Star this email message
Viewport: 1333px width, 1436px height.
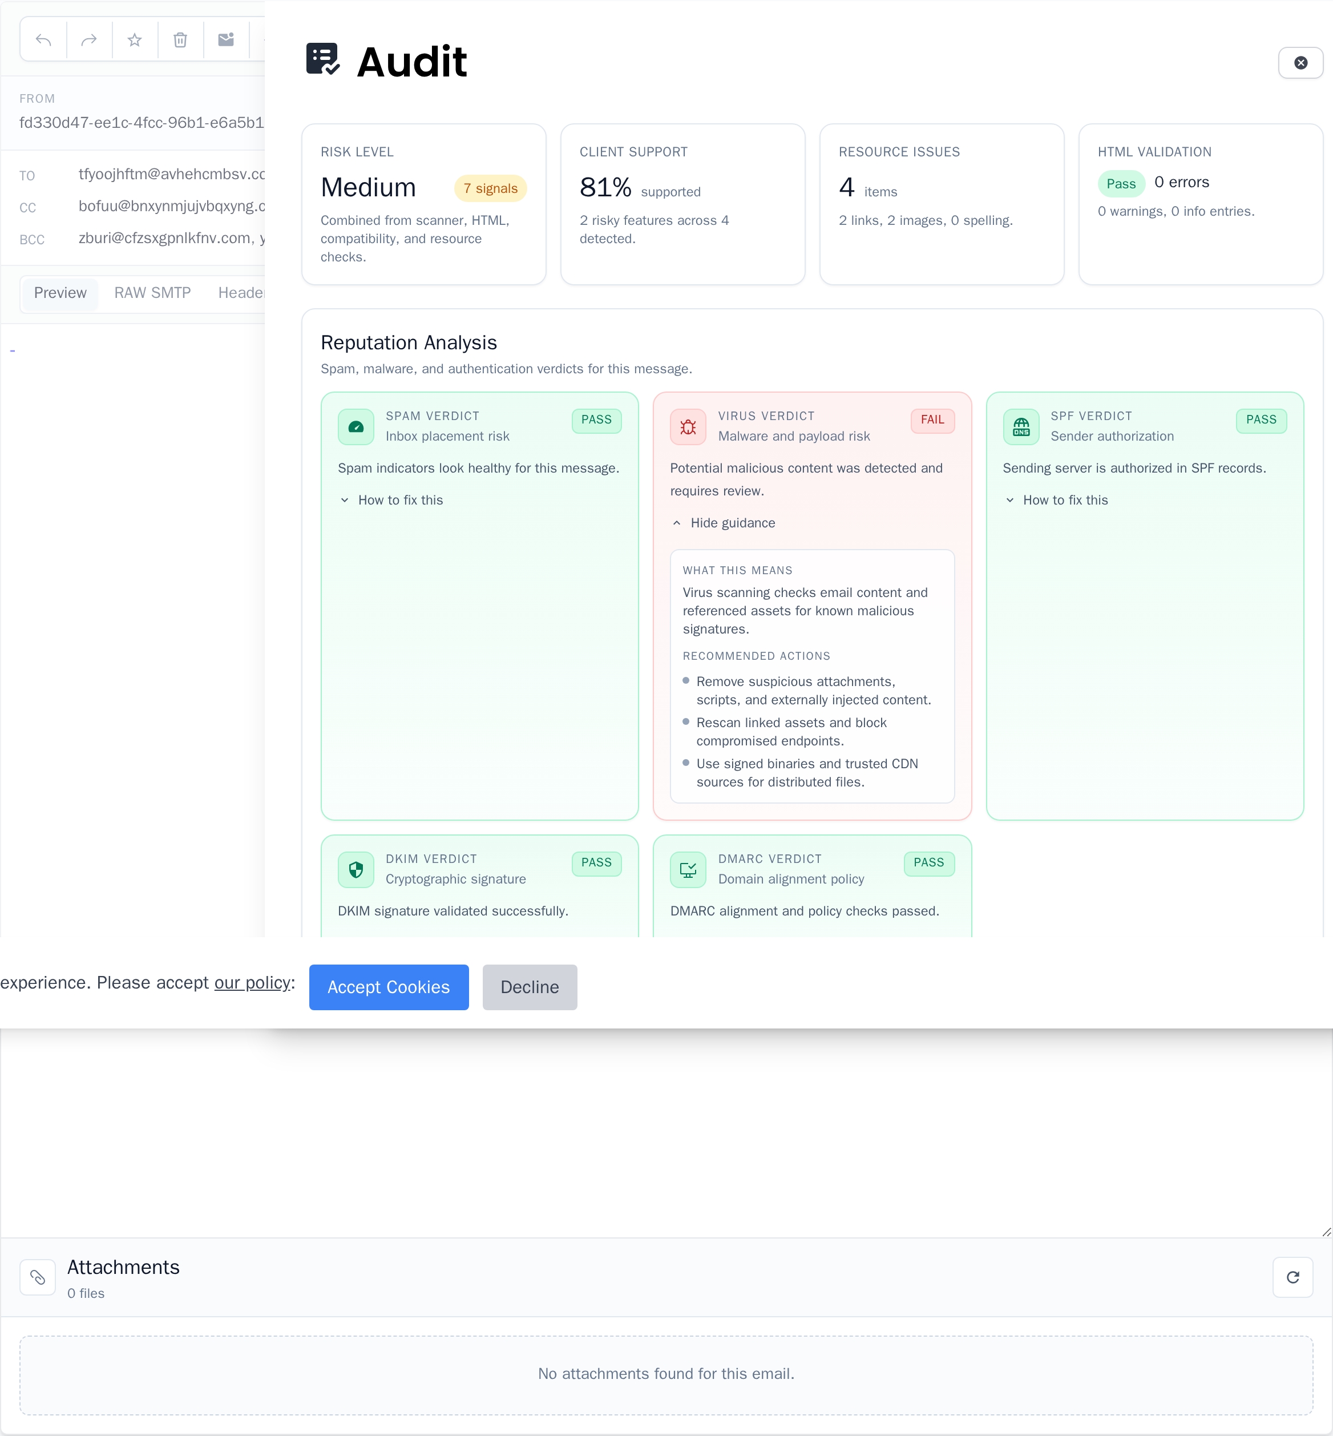pos(134,41)
